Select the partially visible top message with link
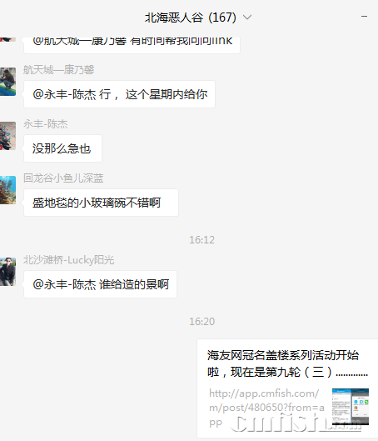This screenshot has width=378, height=441. [x=132, y=45]
